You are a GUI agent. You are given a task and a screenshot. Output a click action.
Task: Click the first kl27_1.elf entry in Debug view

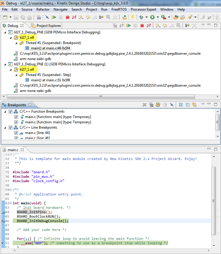pos(27,38)
